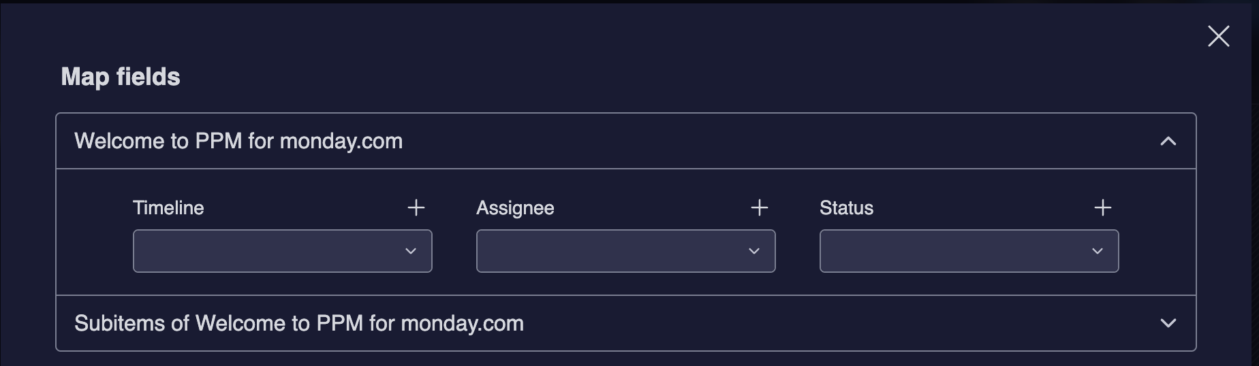Viewport: 1259px width, 366px height.
Task: Click the Timeline field label
Action: pyautogui.click(x=168, y=208)
